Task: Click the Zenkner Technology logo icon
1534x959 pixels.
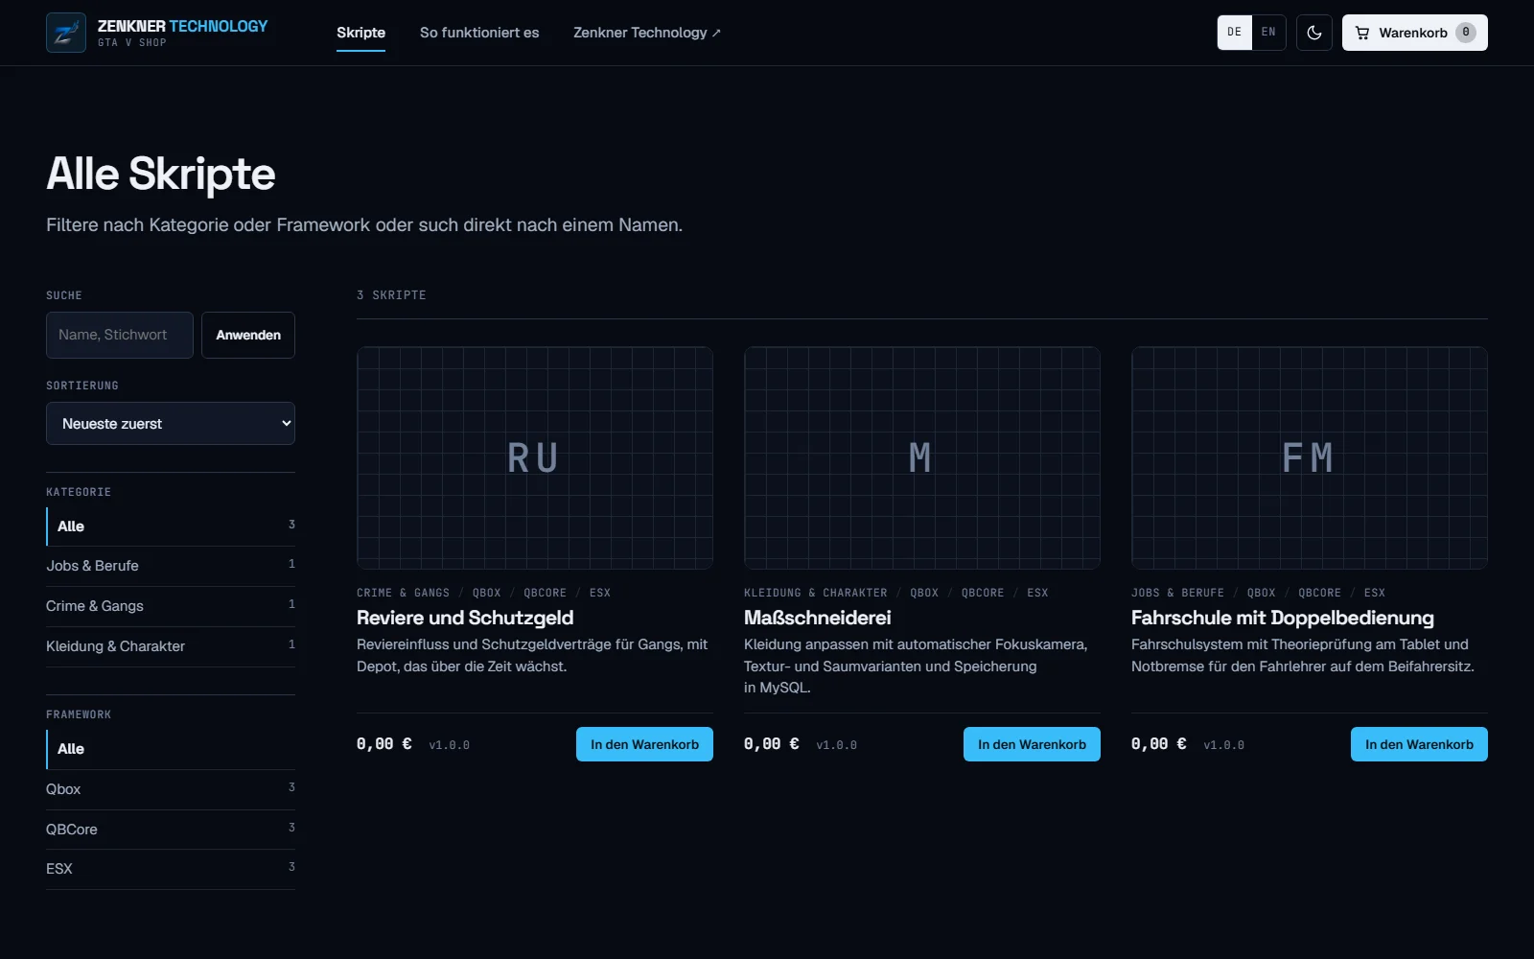Action: [66, 33]
